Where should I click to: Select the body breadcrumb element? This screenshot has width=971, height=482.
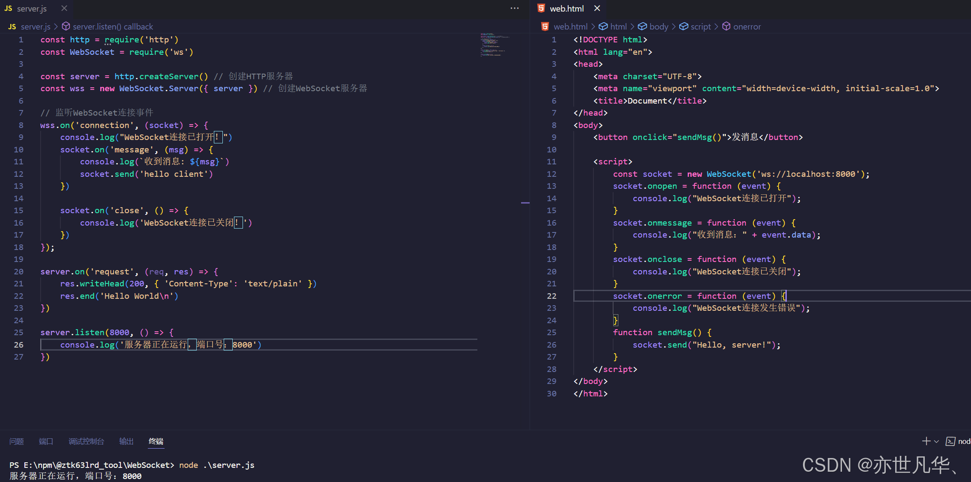pyautogui.click(x=659, y=27)
